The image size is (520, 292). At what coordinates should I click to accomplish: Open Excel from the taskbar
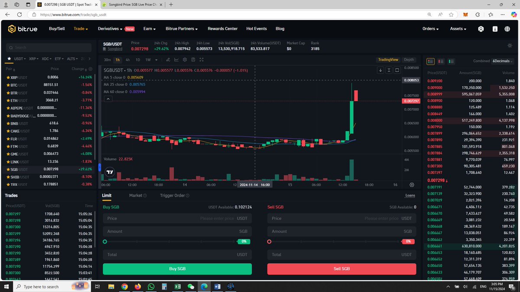point(177,286)
